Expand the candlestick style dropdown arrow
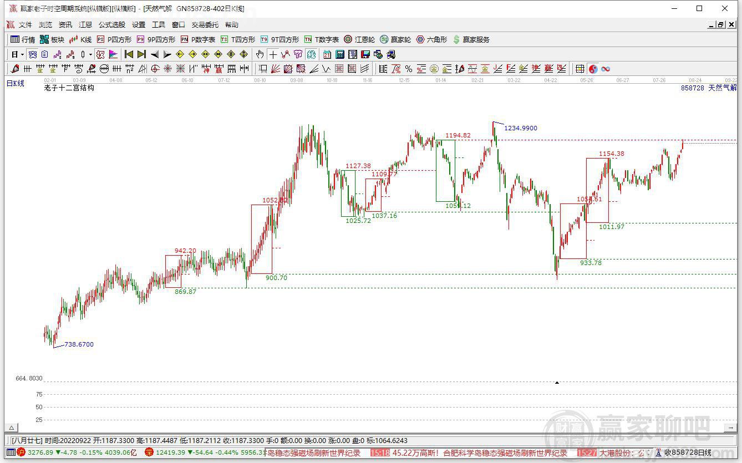The image size is (742, 463). click(x=90, y=54)
